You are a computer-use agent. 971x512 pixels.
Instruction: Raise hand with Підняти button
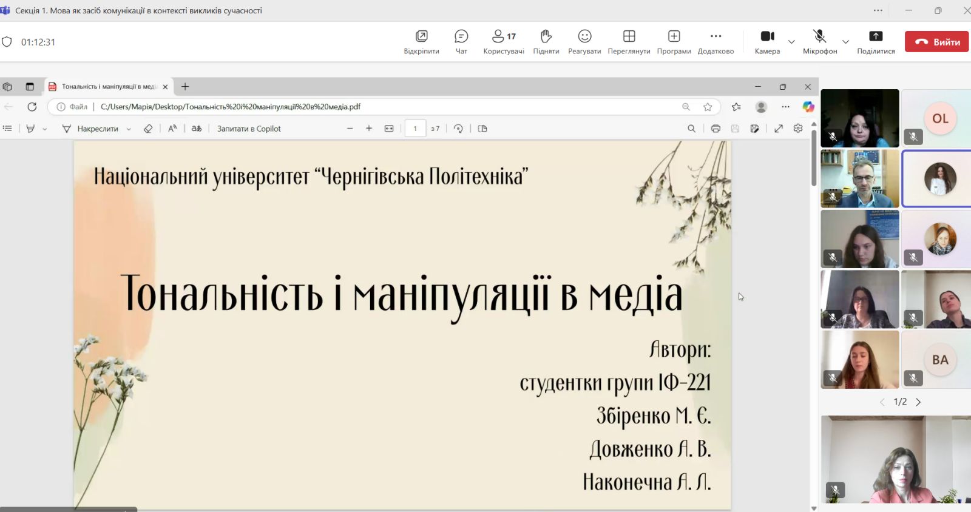click(x=546, y=42)
